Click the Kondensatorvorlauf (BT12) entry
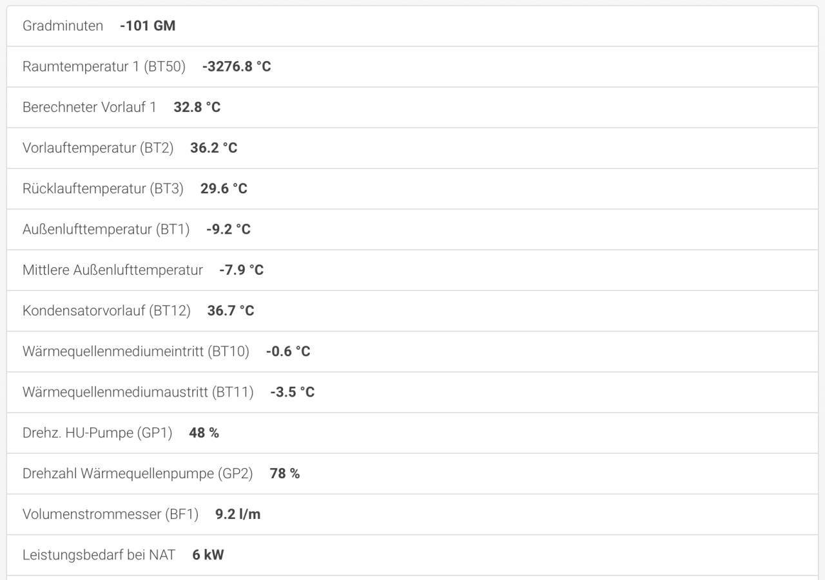Viewport: 825px width, 580px height. 412,311
